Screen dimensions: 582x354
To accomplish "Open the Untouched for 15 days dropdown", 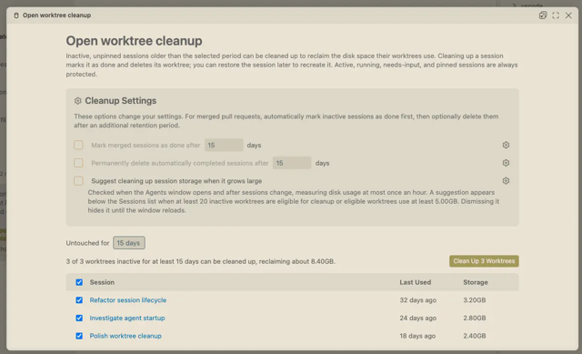I will (129, 243).
